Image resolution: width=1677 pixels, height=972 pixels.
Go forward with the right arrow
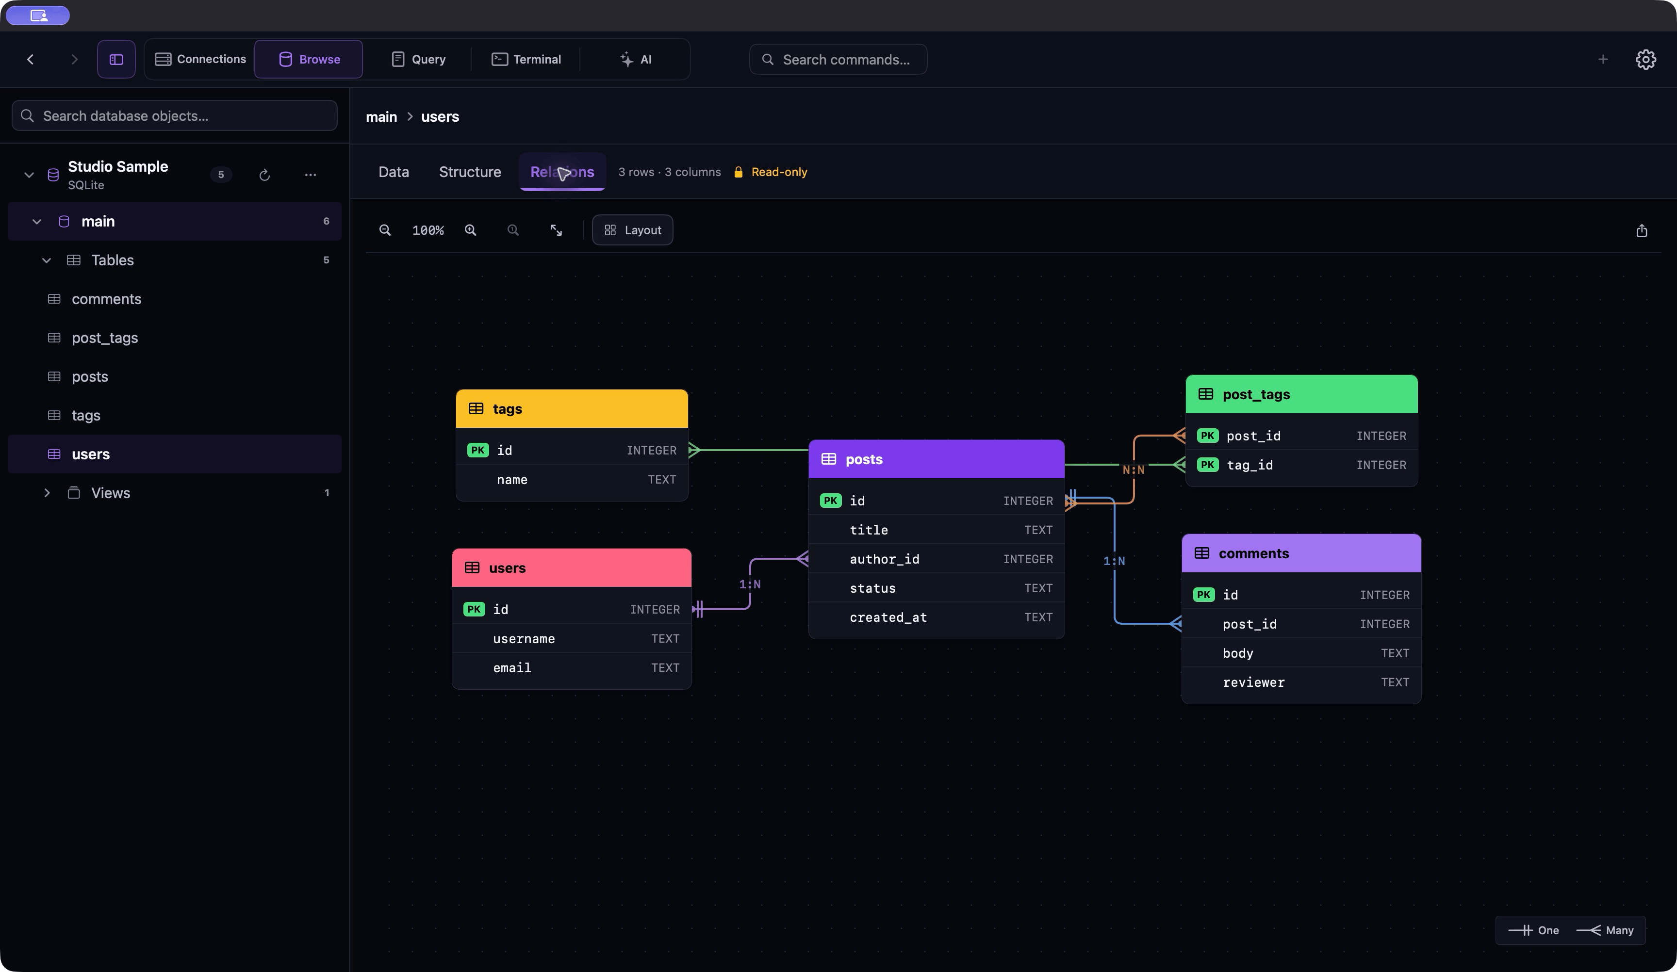74,59
